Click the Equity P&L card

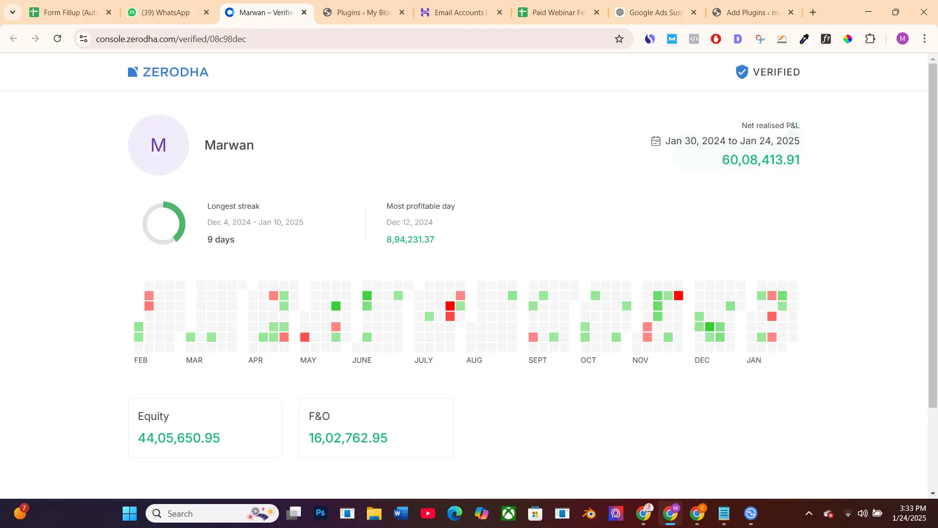[205, 428]
